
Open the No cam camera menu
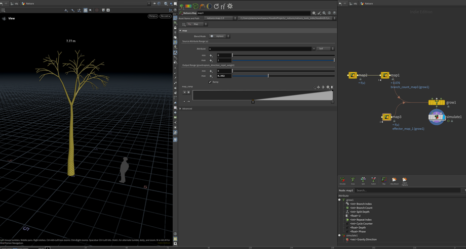[165, 16]
